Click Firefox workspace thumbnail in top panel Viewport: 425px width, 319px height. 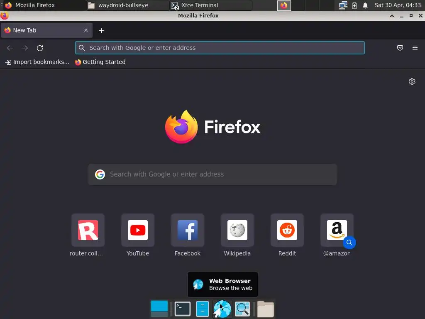coord(284,5)
